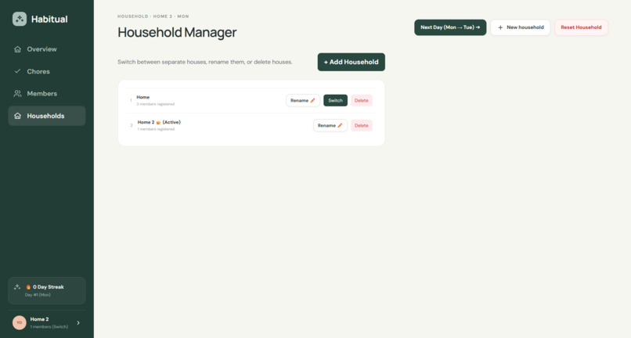Viewport: 631px width, 338px height.
Task: Click the sparkle icon in streak card
Action: pos(17,287)
